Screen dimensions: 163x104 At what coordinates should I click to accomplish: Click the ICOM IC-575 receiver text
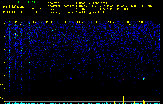[104, 9]
